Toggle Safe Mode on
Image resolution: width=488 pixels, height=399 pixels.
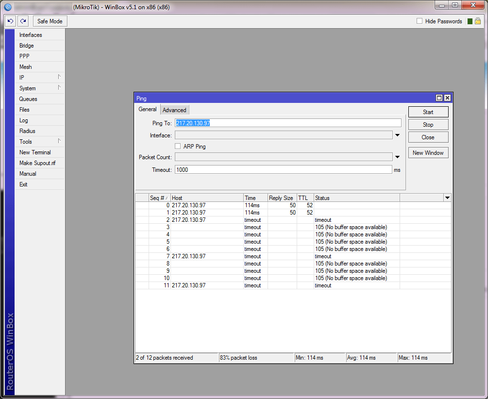pos(50,21)
